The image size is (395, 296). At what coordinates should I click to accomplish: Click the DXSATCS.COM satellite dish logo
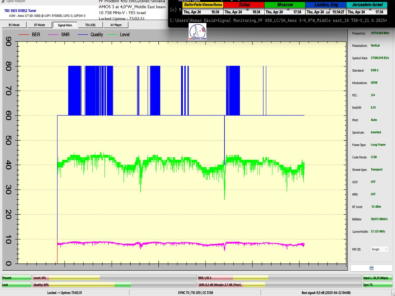(x=198, y=32)
